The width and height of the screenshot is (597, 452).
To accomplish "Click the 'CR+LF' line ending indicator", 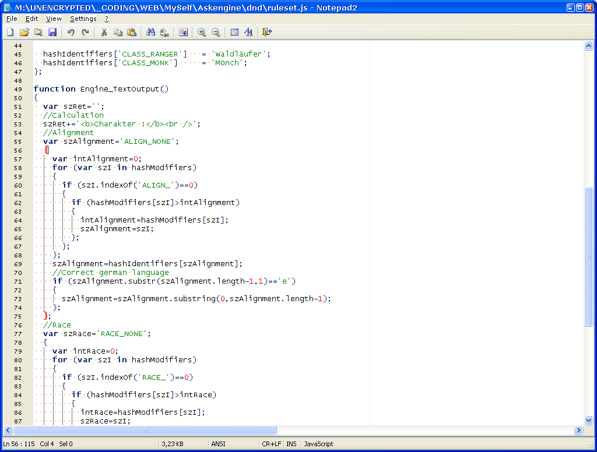I will (272, 444).
